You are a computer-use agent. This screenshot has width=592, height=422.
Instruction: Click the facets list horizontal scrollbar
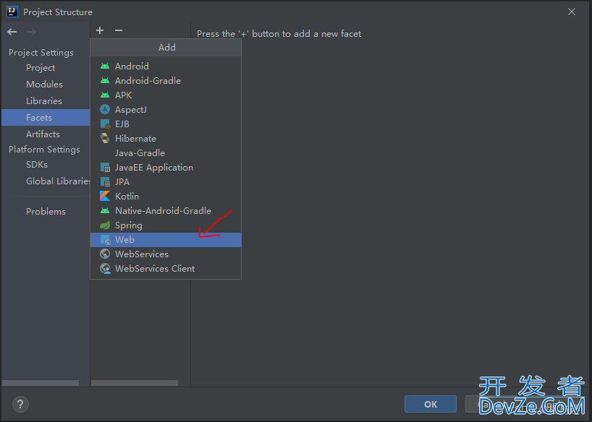click(135, 383)
